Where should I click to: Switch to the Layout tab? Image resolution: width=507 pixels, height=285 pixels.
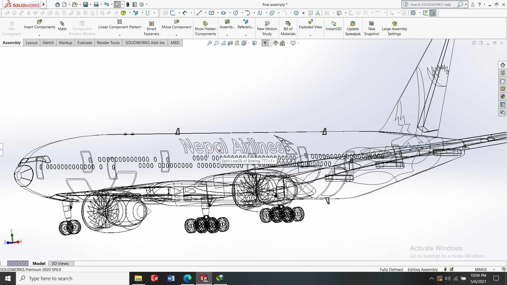(x=31, y=43)
